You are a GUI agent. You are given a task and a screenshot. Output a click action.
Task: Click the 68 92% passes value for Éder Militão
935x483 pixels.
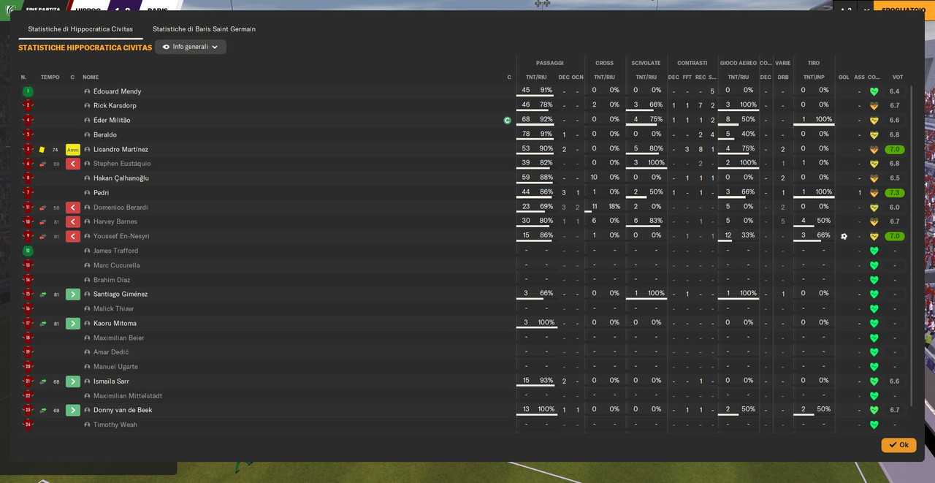point(537,120)
